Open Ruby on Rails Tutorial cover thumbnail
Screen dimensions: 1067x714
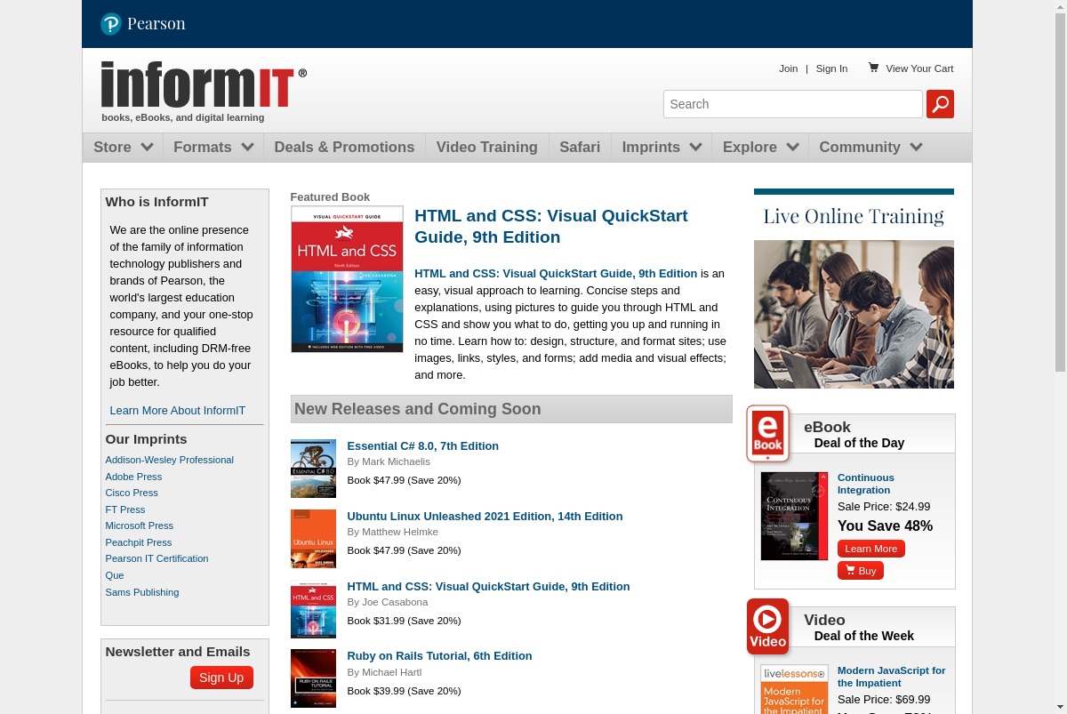coord(313,678)
